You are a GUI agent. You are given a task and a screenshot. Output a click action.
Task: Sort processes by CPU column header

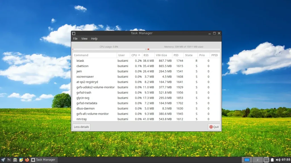pyautogui.click(x=136, y=55)
